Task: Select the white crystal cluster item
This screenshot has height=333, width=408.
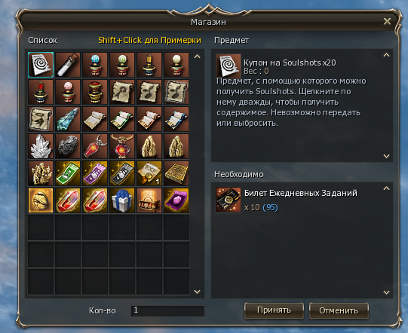Action: (x=41, y=146)
